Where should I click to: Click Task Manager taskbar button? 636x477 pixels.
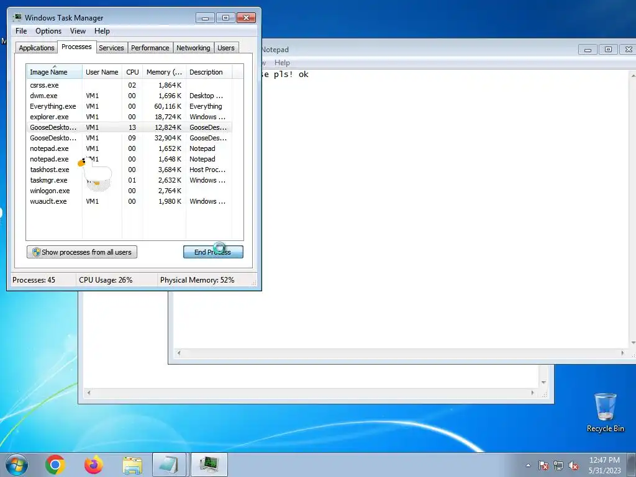pyautogui.click(x=209, y=465)
